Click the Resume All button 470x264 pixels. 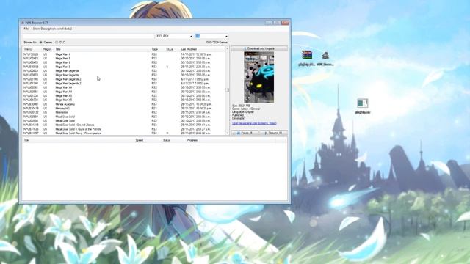click(x=273, y=133)
